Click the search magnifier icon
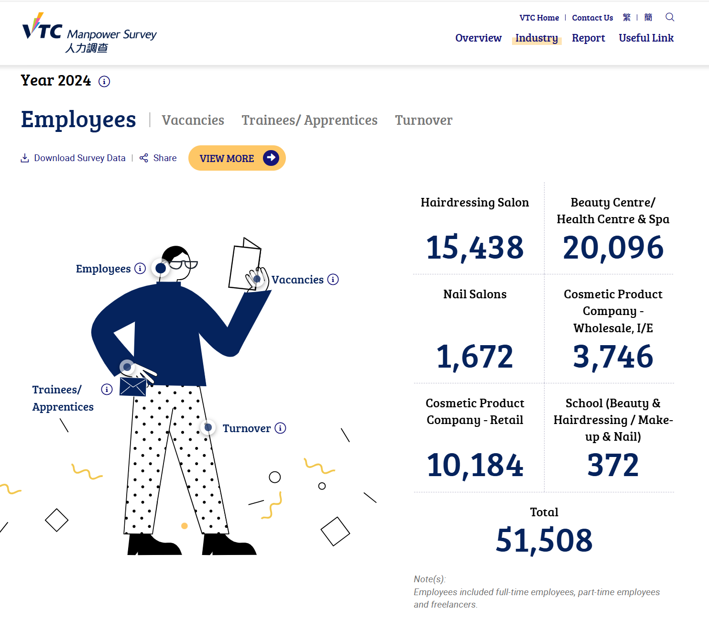Image resolution: width=709 pixels, height=631 pixels. pyautogui.click(x=670, y=17)
